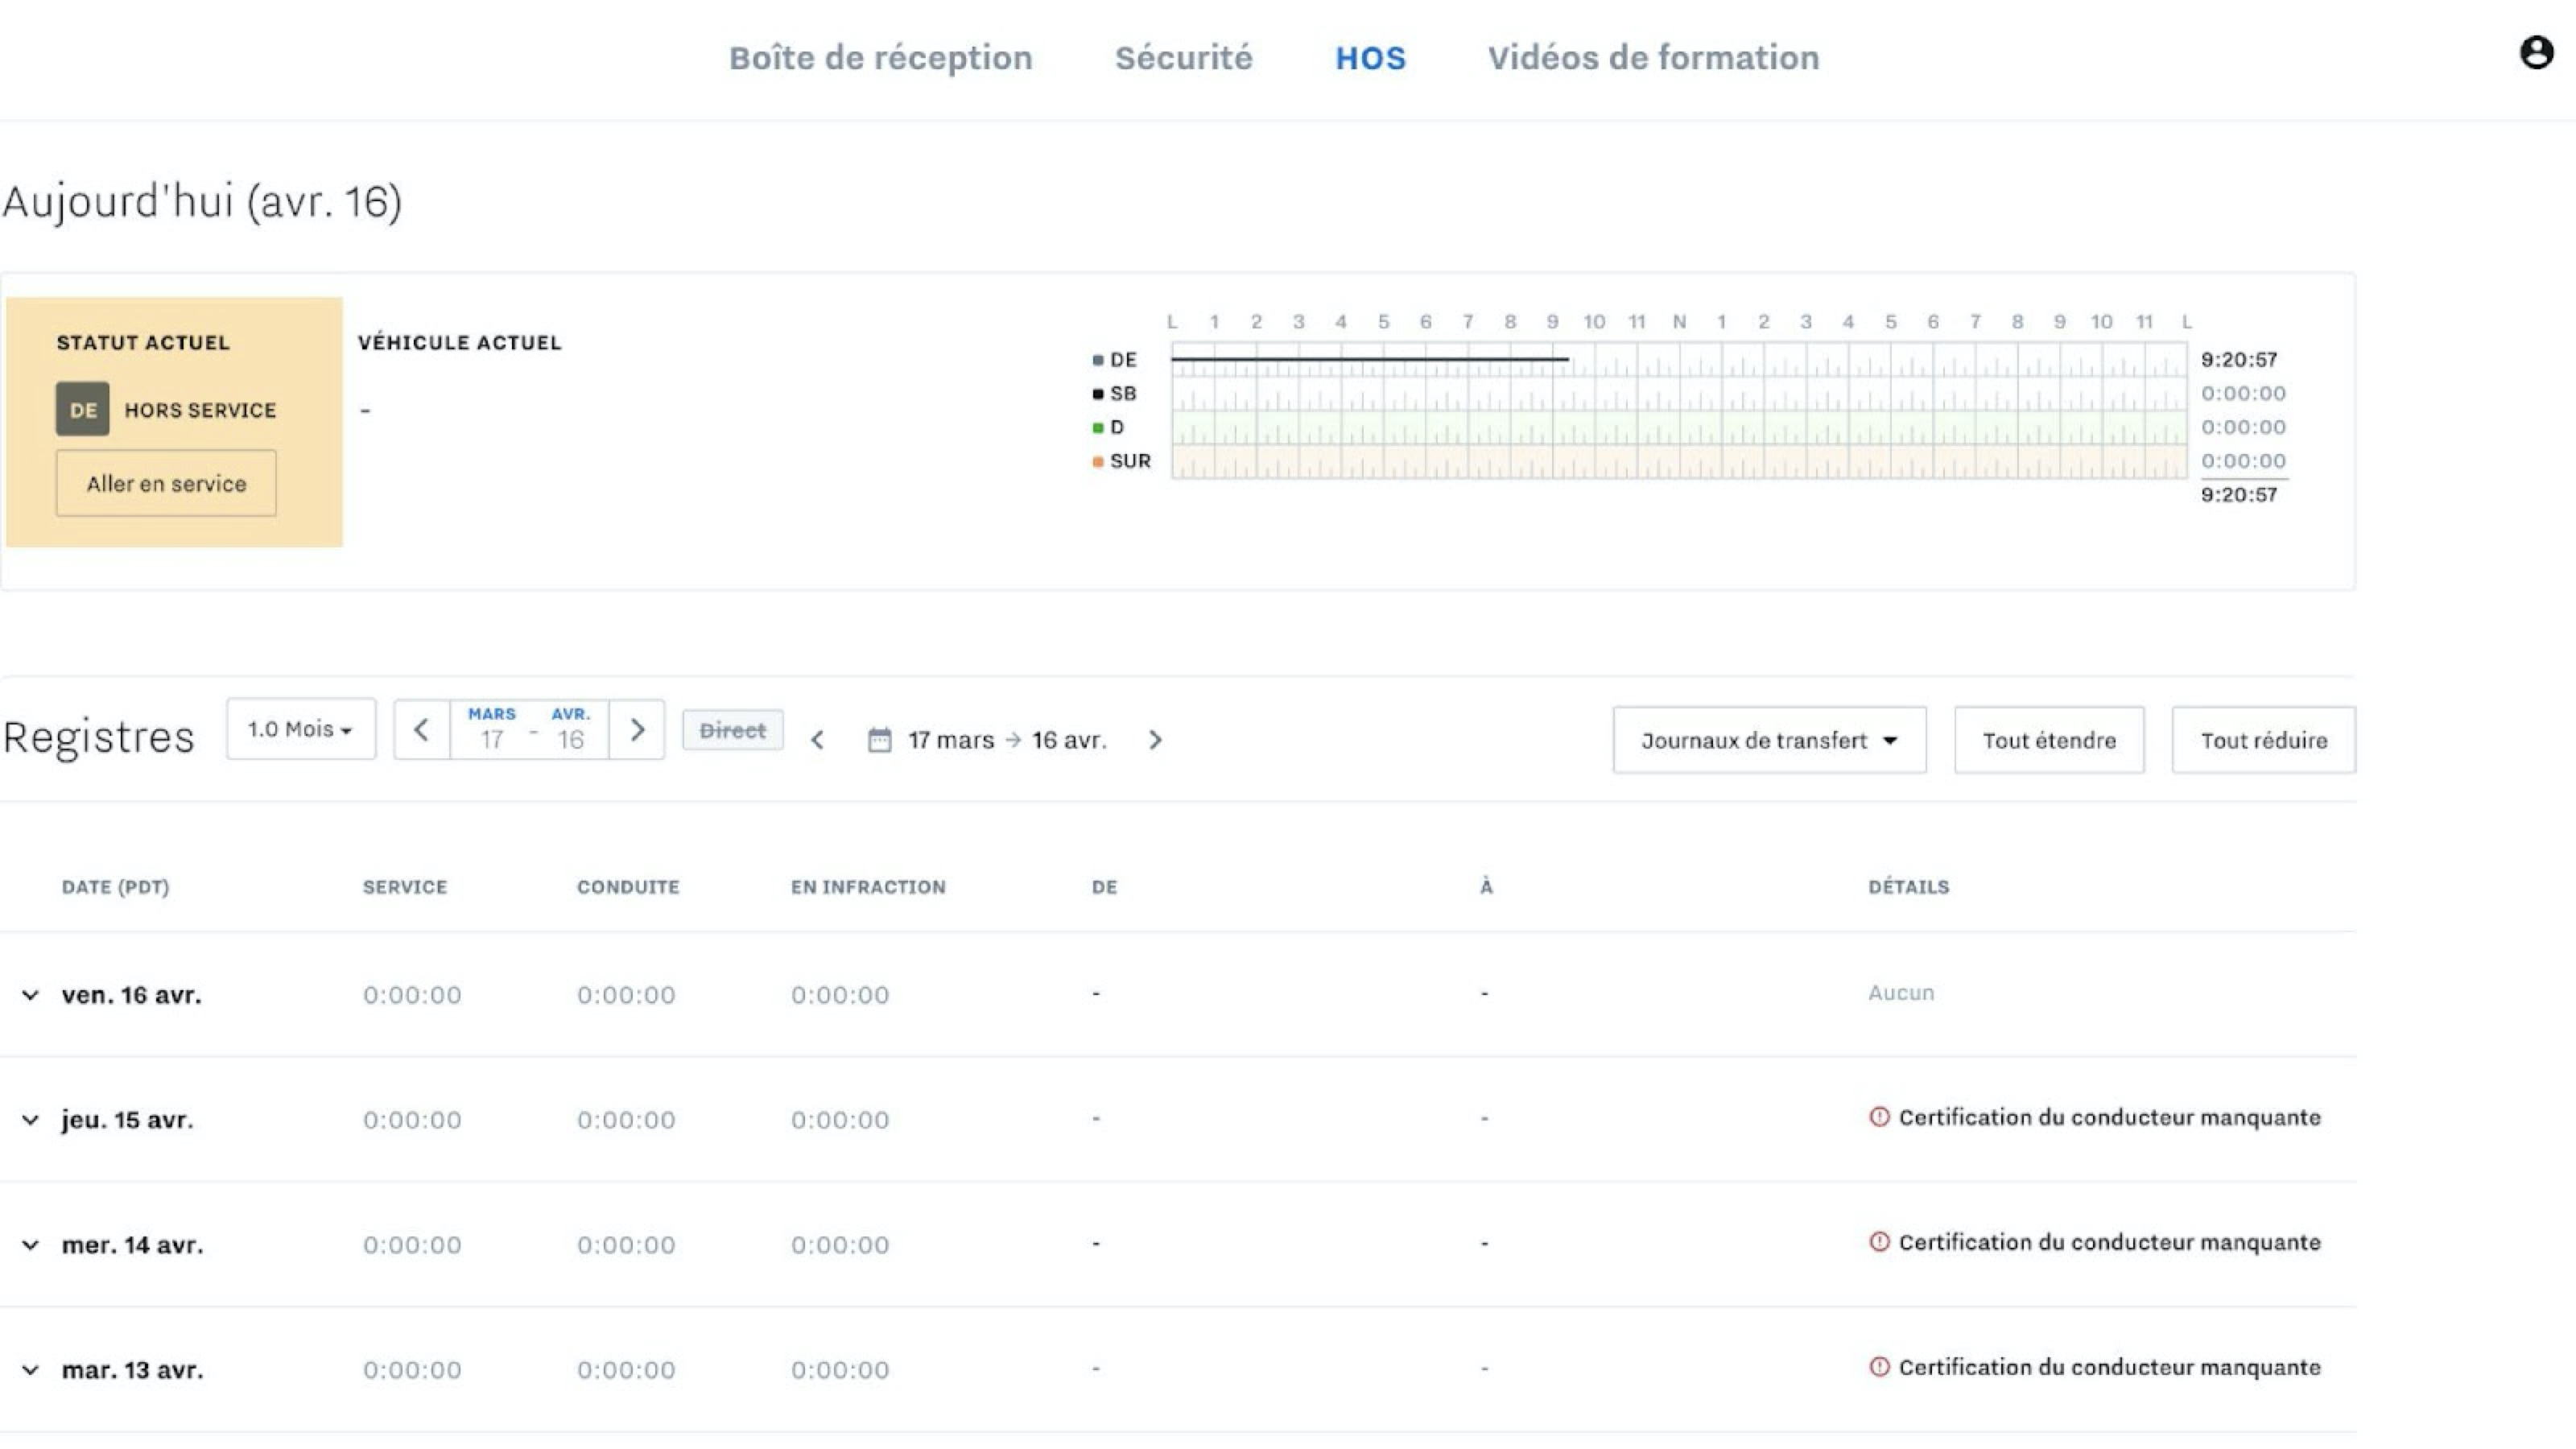Click the HORS SERVICE status label

pos(200,410)
